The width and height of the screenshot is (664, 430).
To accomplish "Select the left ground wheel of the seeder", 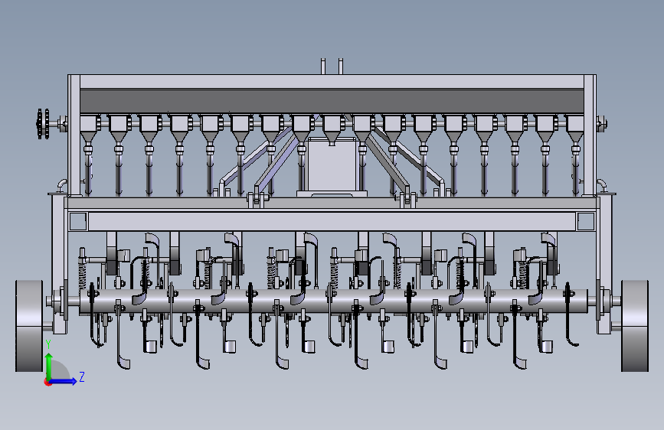I will tap(29, 326).
